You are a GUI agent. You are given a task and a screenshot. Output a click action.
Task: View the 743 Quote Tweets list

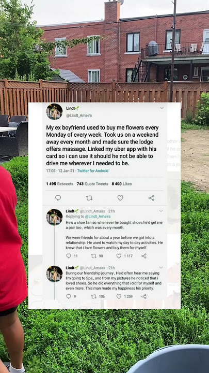pyautogui.click(x=92, y=183)
